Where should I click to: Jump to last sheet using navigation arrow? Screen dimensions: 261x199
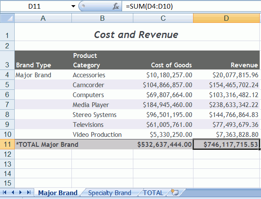(x=29, y=193)
